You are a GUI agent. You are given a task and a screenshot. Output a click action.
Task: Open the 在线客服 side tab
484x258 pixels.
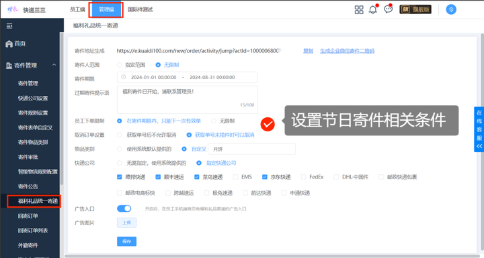pyautogui.click(x=479, y=129)
